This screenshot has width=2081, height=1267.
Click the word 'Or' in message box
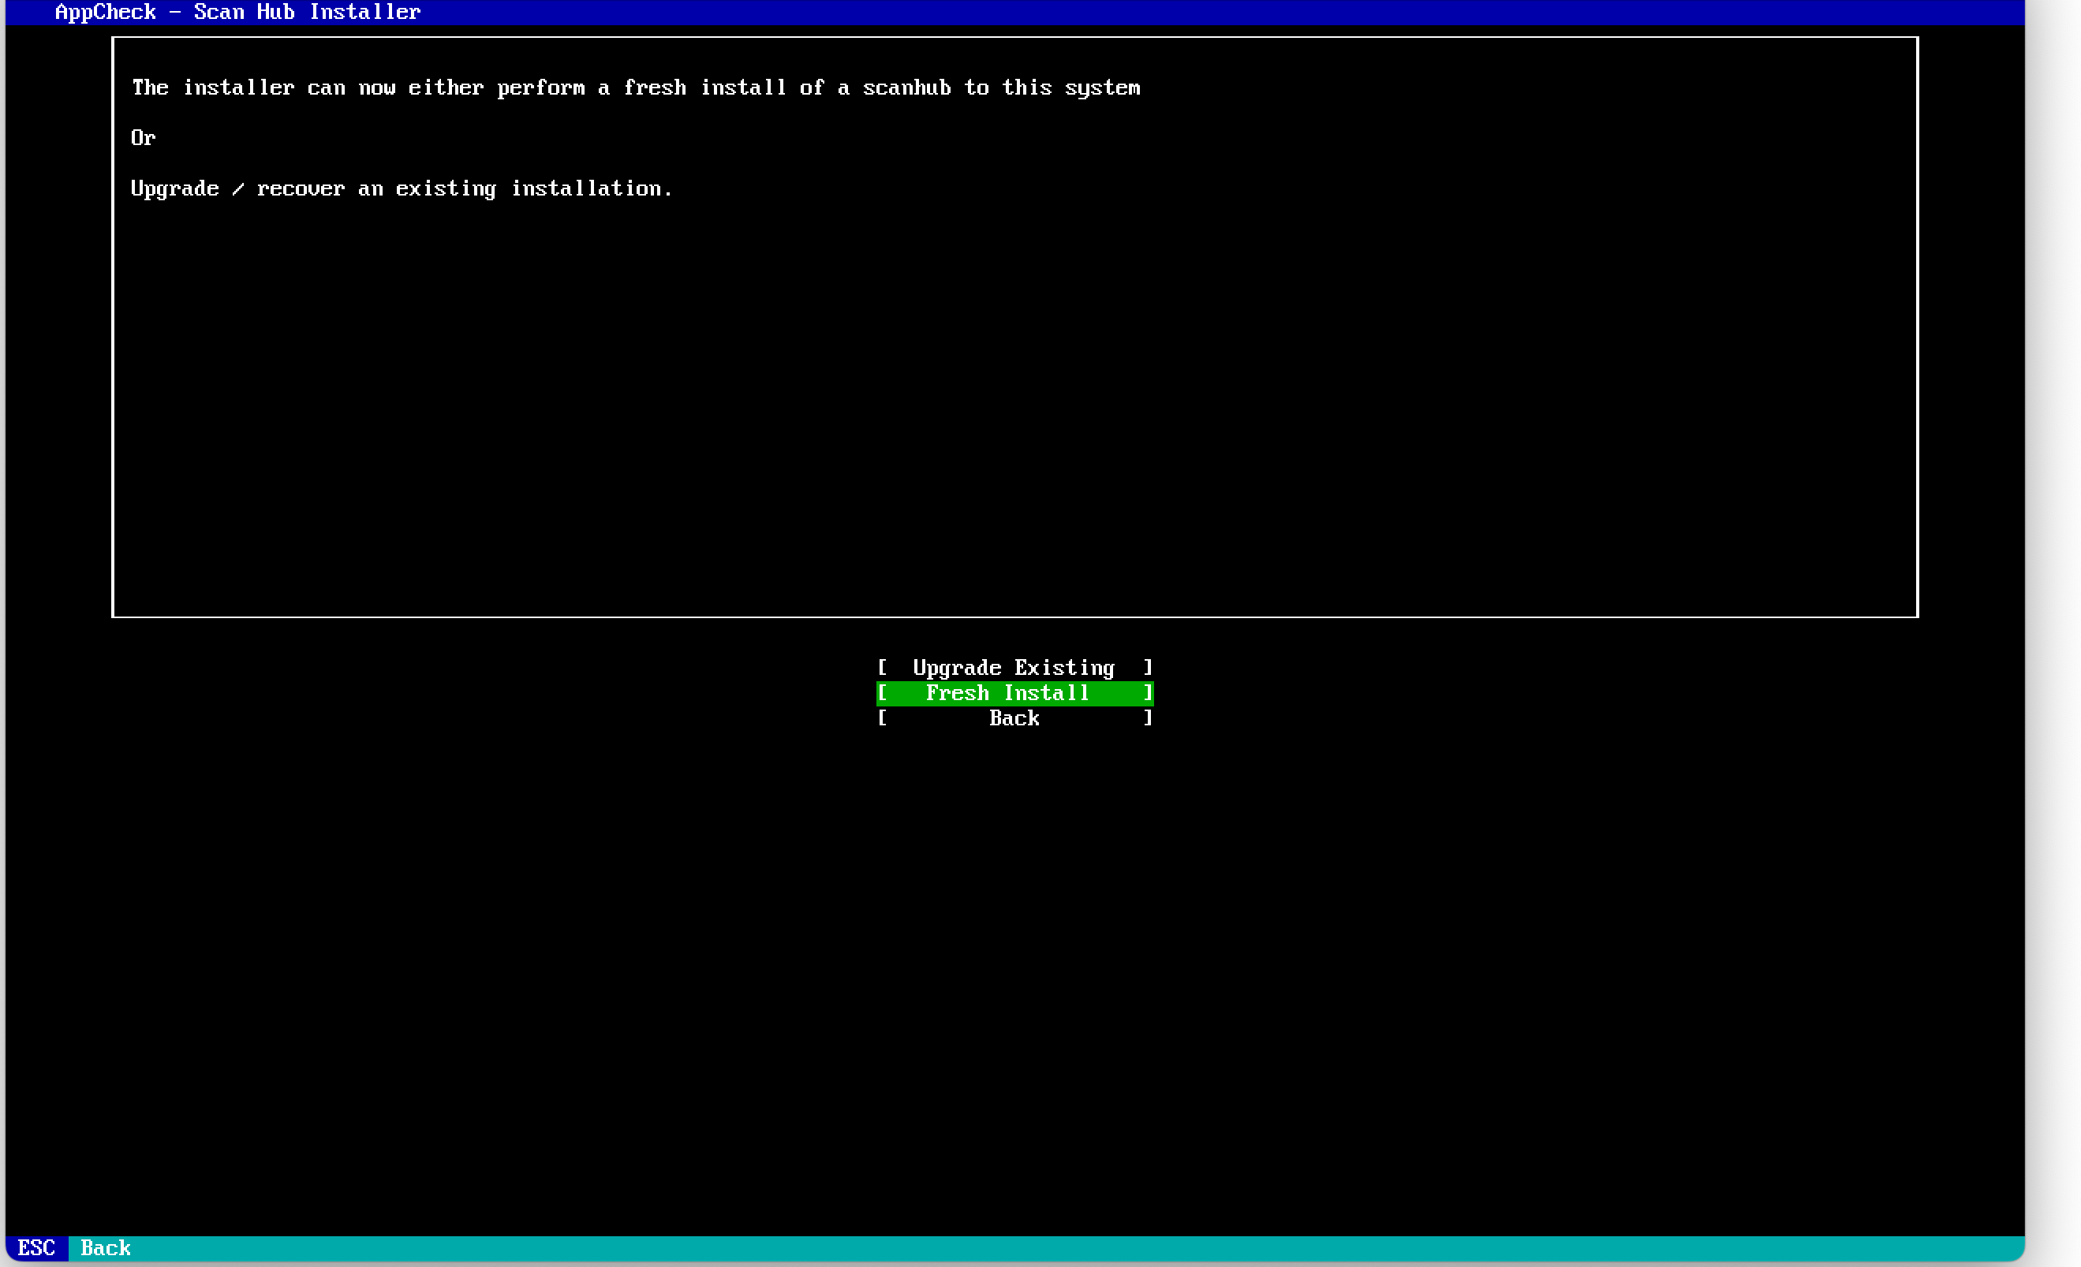coord(144,138)
